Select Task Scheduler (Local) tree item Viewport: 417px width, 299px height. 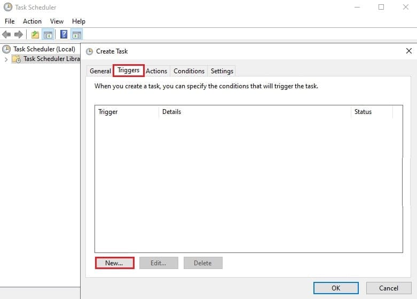44,49
